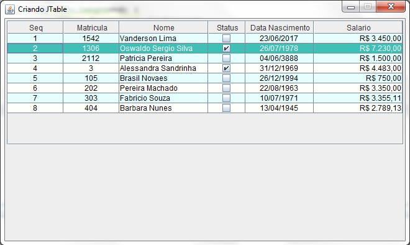
Task: Select matricula cell 303
Action: coord(91,98)
